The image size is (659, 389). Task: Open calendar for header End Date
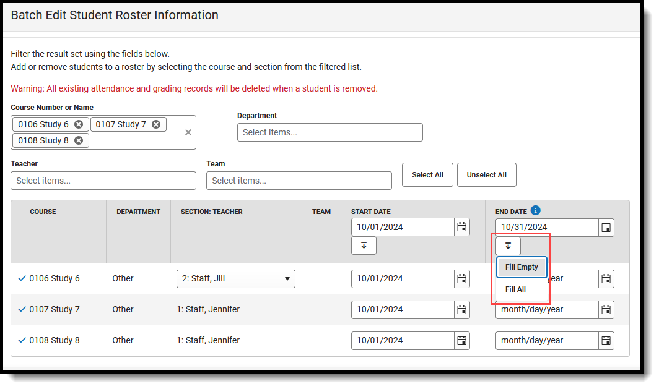pos(606,228)
